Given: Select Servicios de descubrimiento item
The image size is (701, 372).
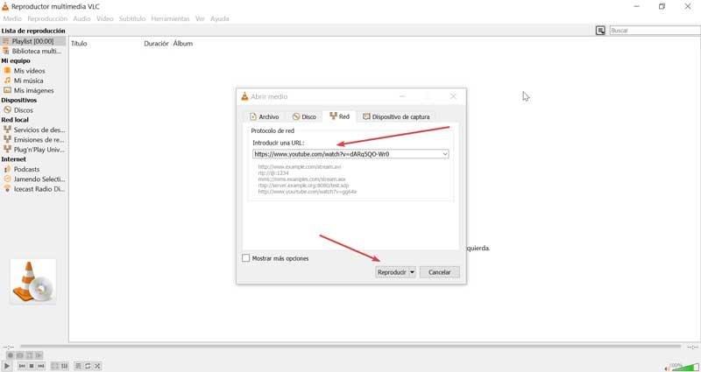Looking at the screenshot, I should click(x=33, y=130).
